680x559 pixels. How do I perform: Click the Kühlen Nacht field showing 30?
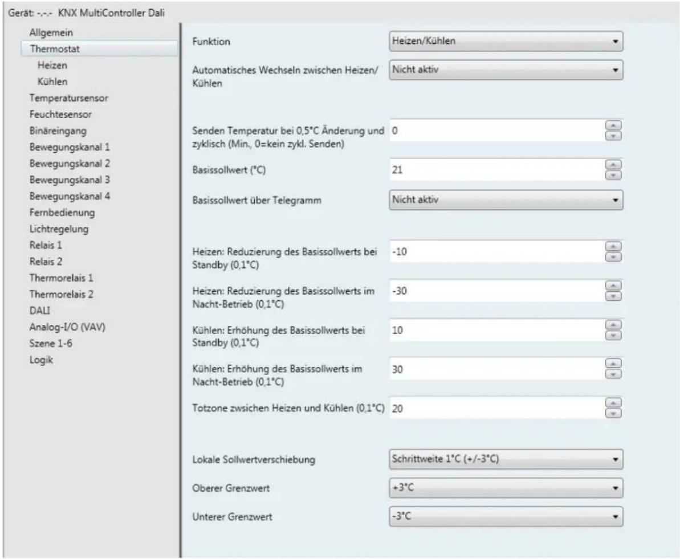(497, 369)
